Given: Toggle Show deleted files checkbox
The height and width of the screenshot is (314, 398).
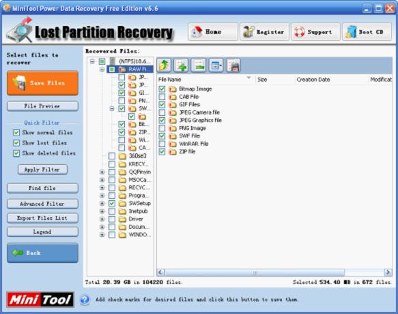Looking at the screenshot, I should tap(16, 153).
